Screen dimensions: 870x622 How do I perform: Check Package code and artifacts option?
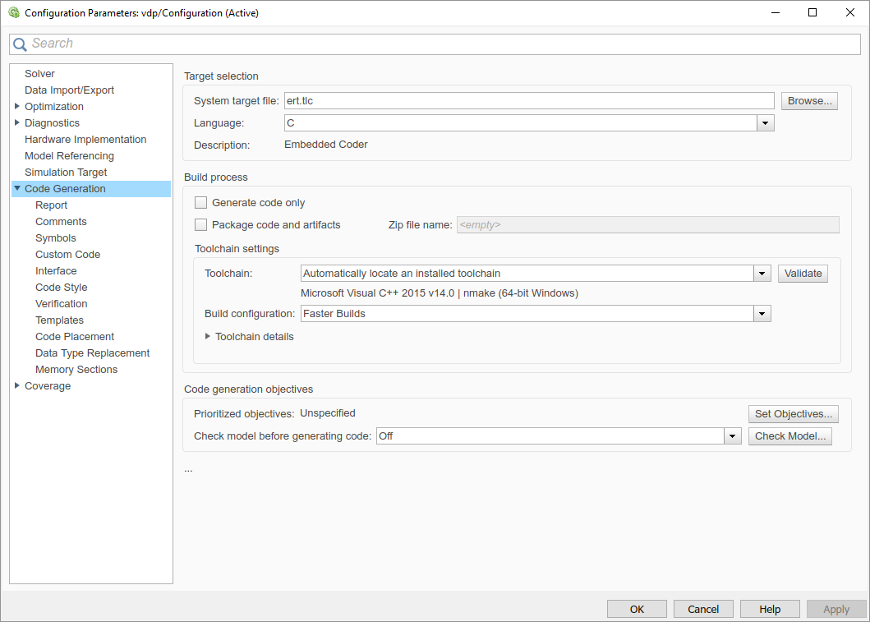click(x=200, y=224)
